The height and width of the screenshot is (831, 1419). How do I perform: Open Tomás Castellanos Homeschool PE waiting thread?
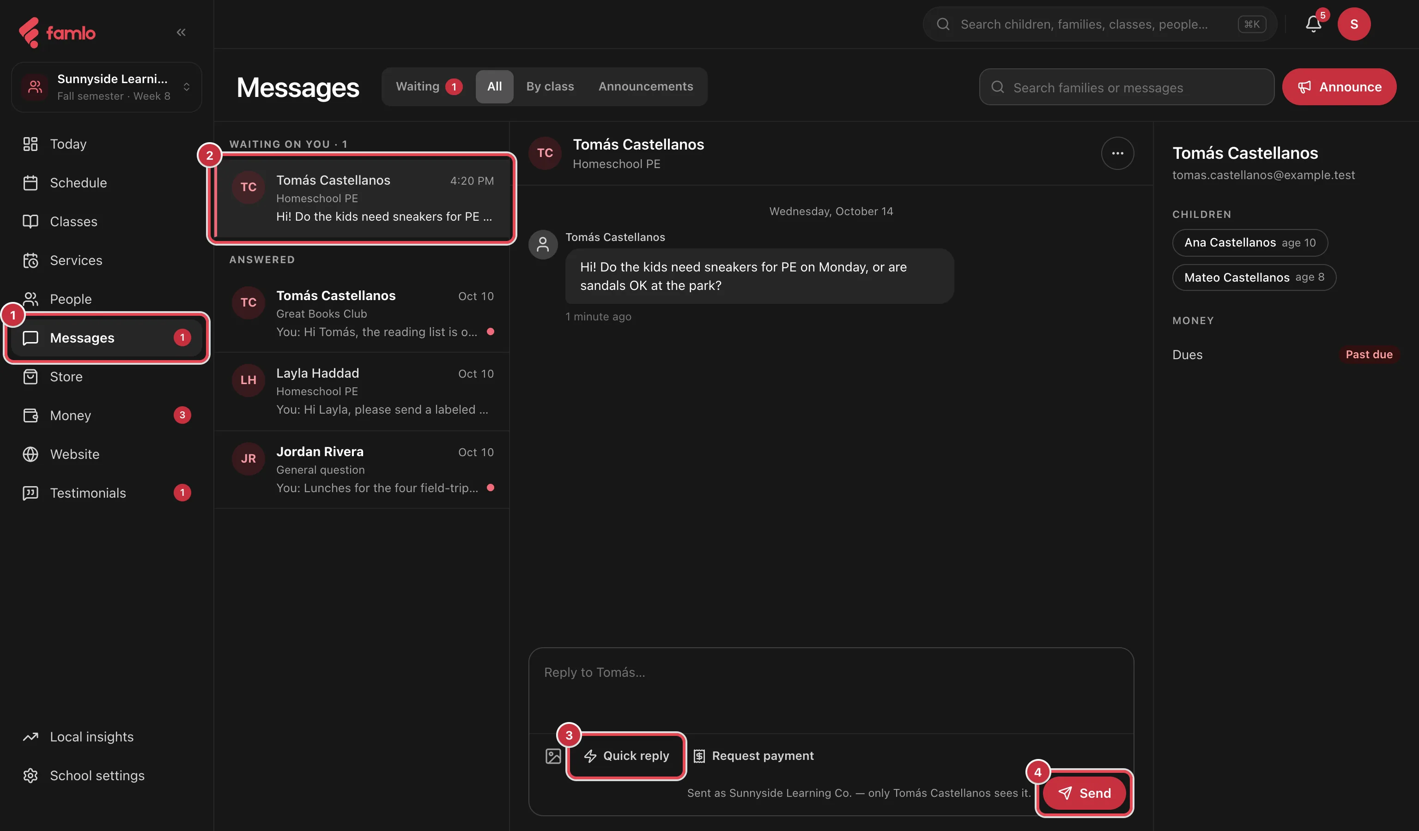pos(362,199)
